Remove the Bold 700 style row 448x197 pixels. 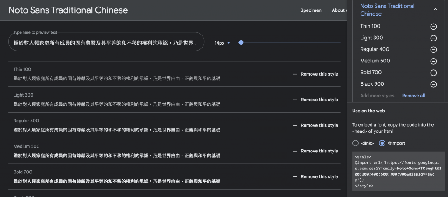(315, 177)
